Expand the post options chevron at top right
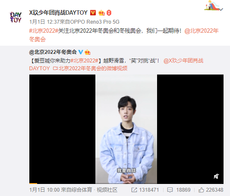This screenshot has height=196, width=230. click(221, 9)
